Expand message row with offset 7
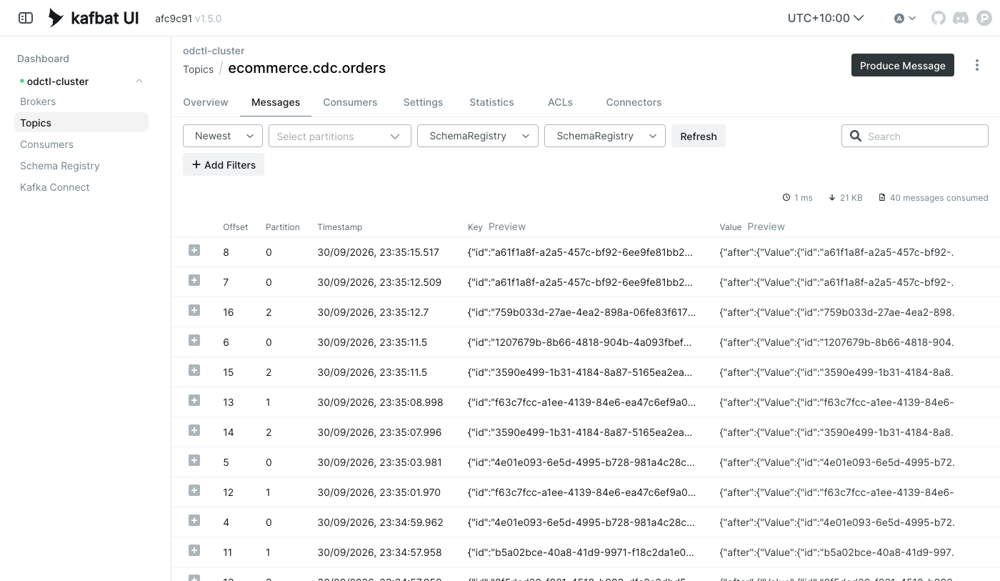The height and width of the screenshot is (581, 1000). (194, 280)
